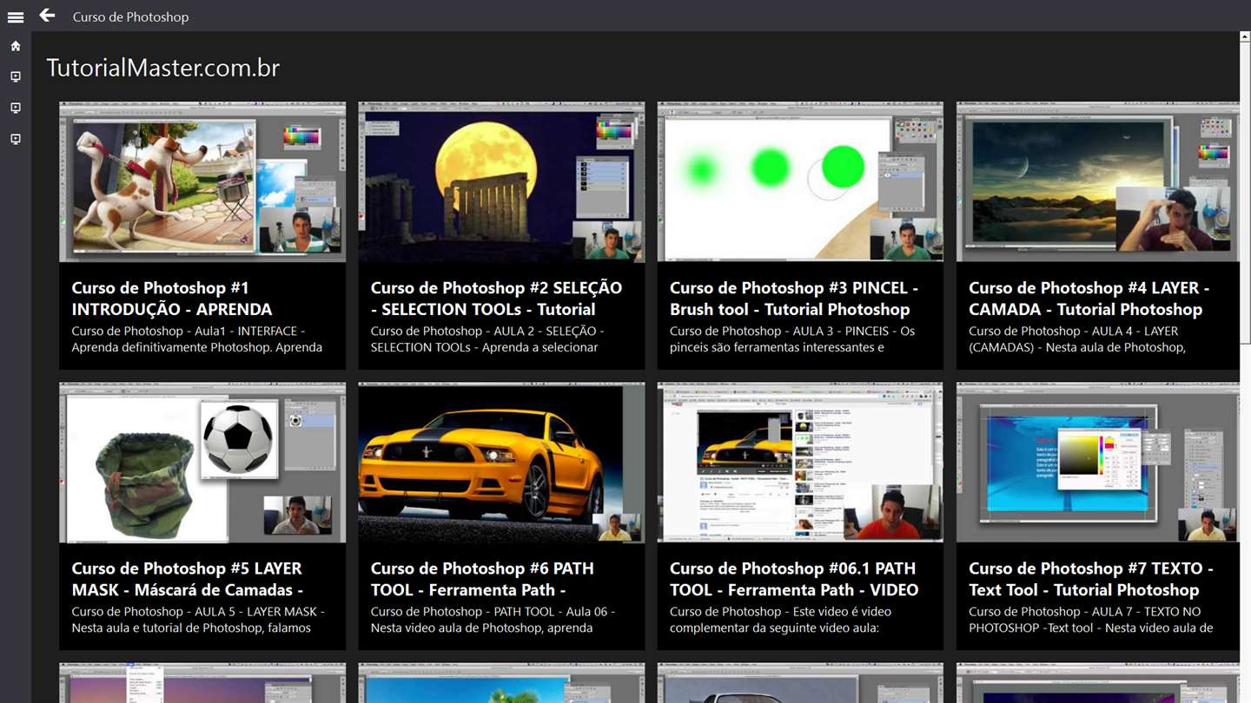The image size is (1251, 703).
Task: Open the yellow moon thumbnail for lesson #2
Action: 501,182
